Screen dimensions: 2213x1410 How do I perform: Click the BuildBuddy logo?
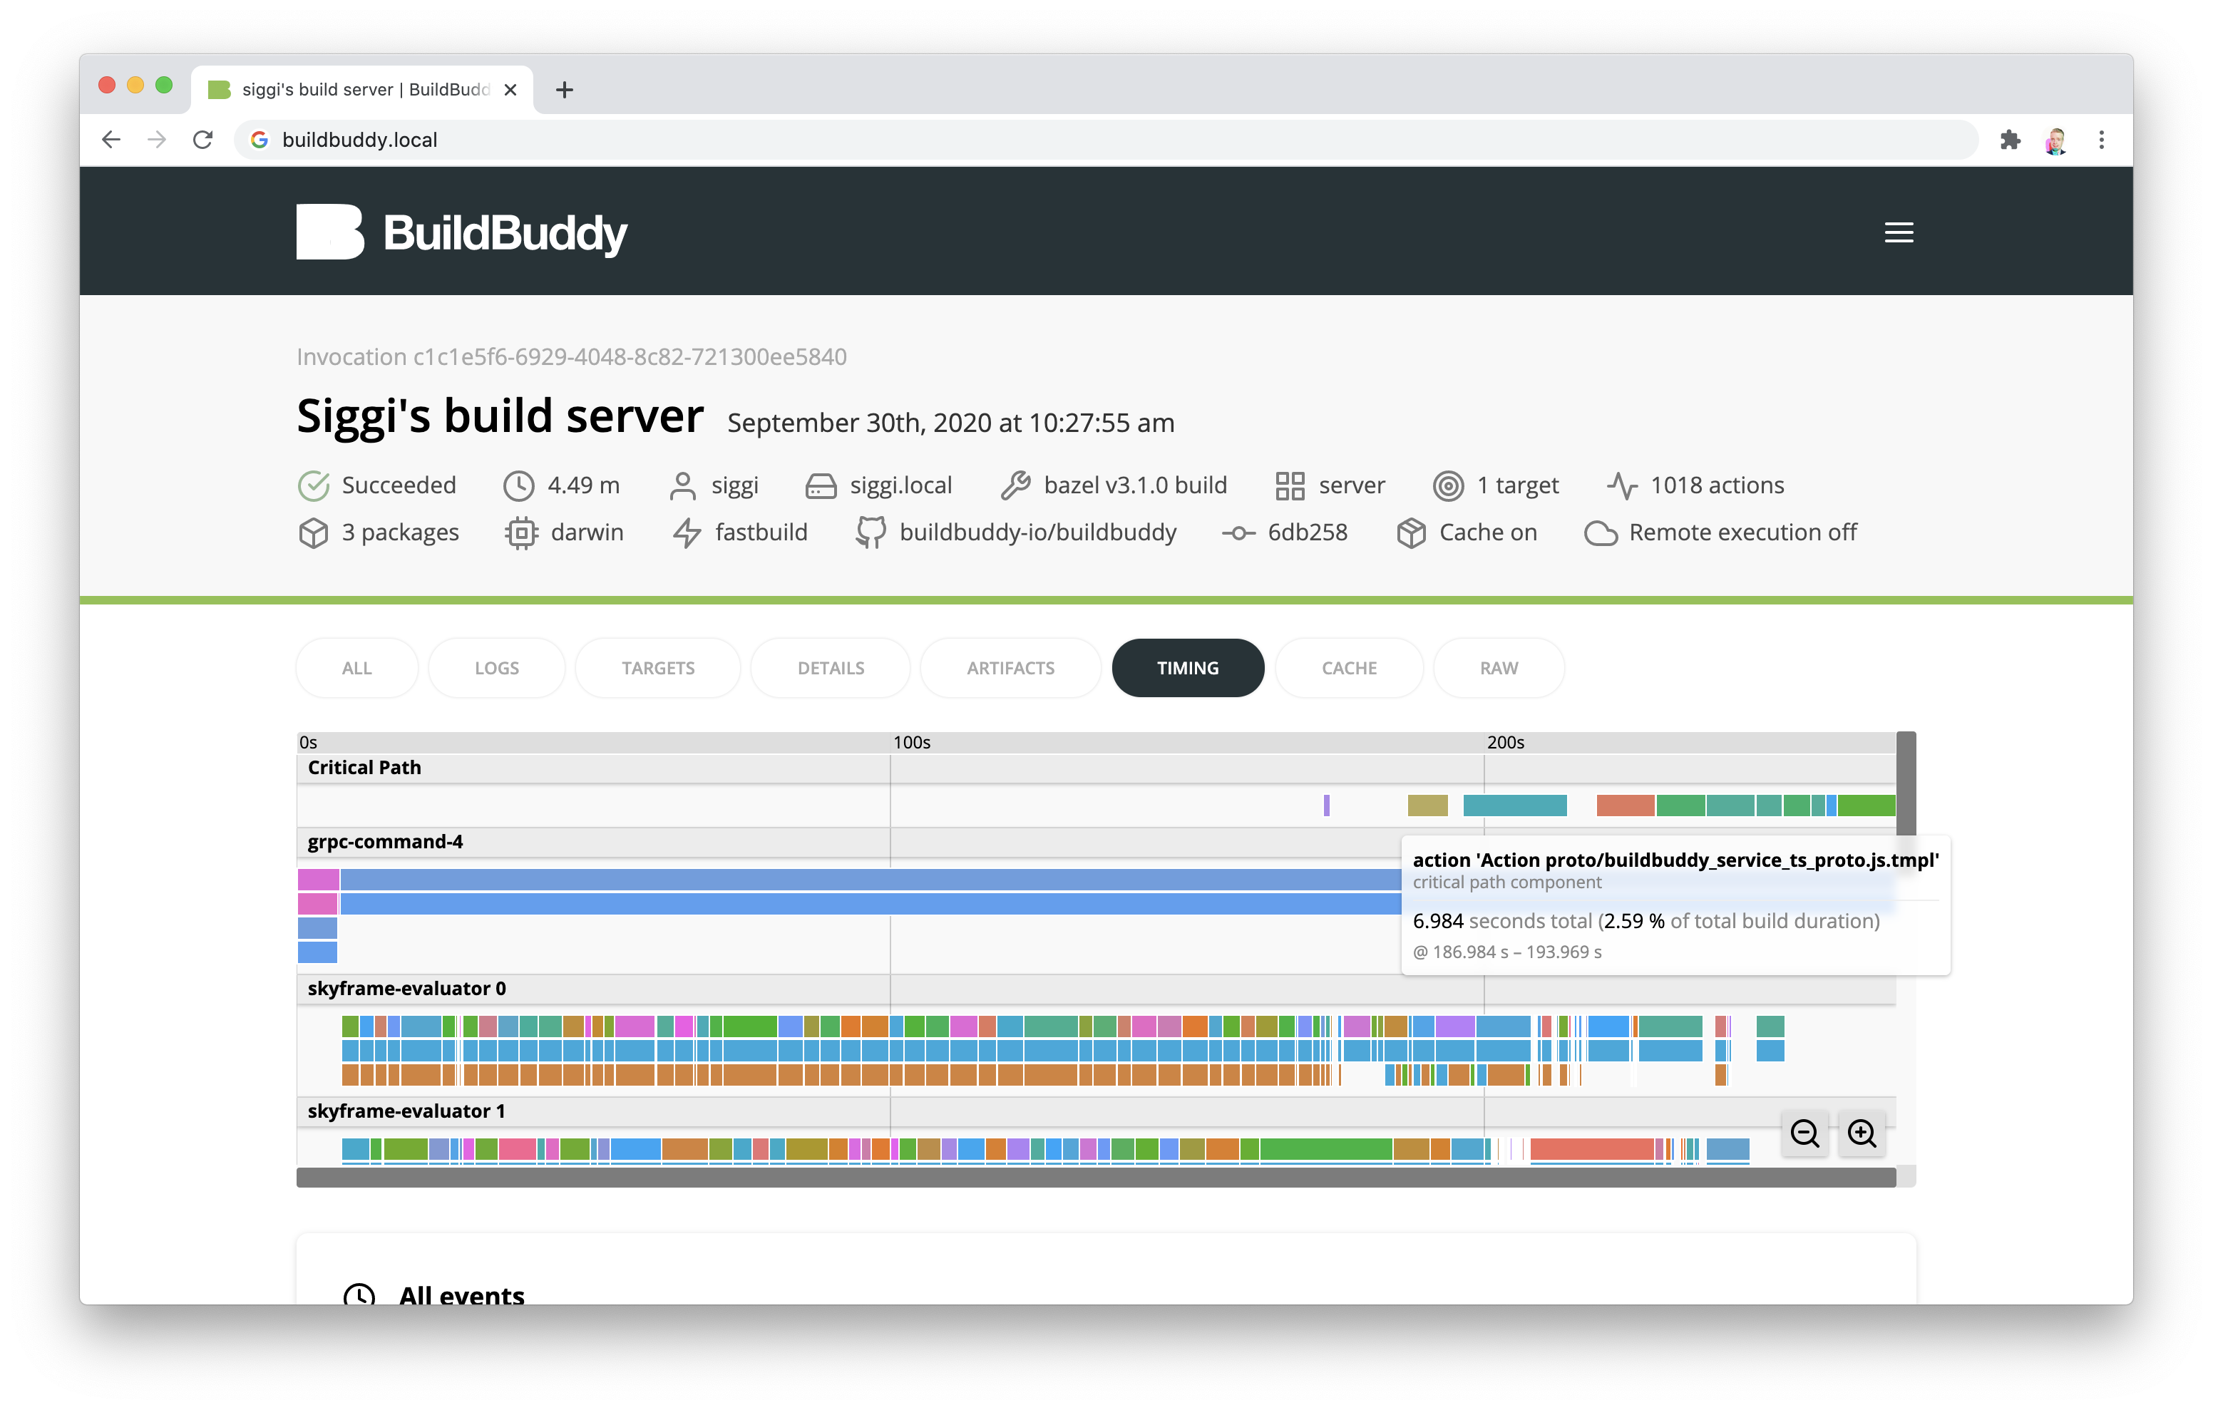point(461,232)
